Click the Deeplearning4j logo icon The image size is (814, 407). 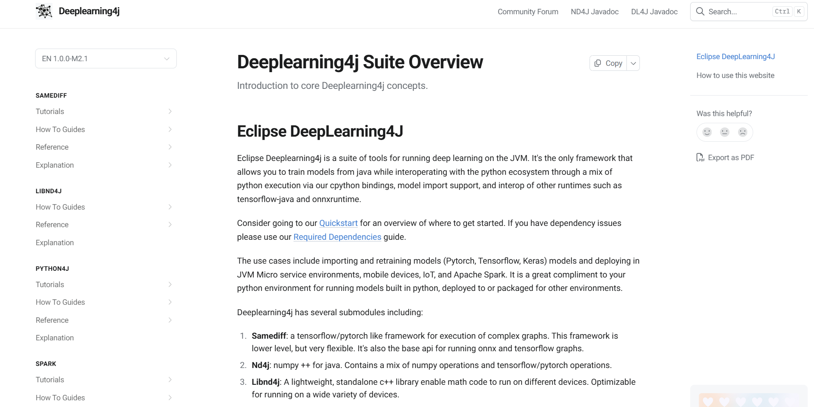click(x=44, y=11)
